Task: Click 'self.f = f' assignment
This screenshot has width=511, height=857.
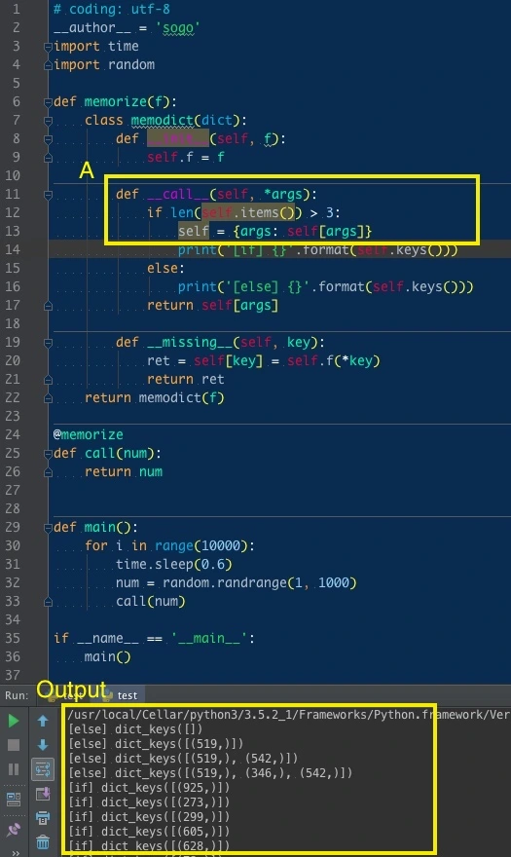Action: (x=185, y=158)
